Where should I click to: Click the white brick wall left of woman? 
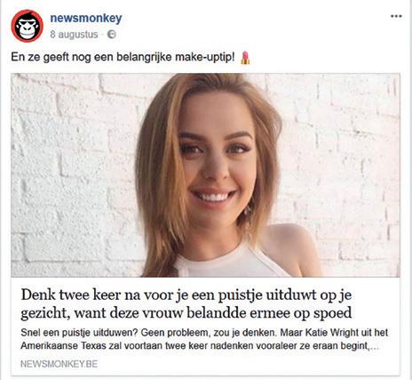click(74, 175)
